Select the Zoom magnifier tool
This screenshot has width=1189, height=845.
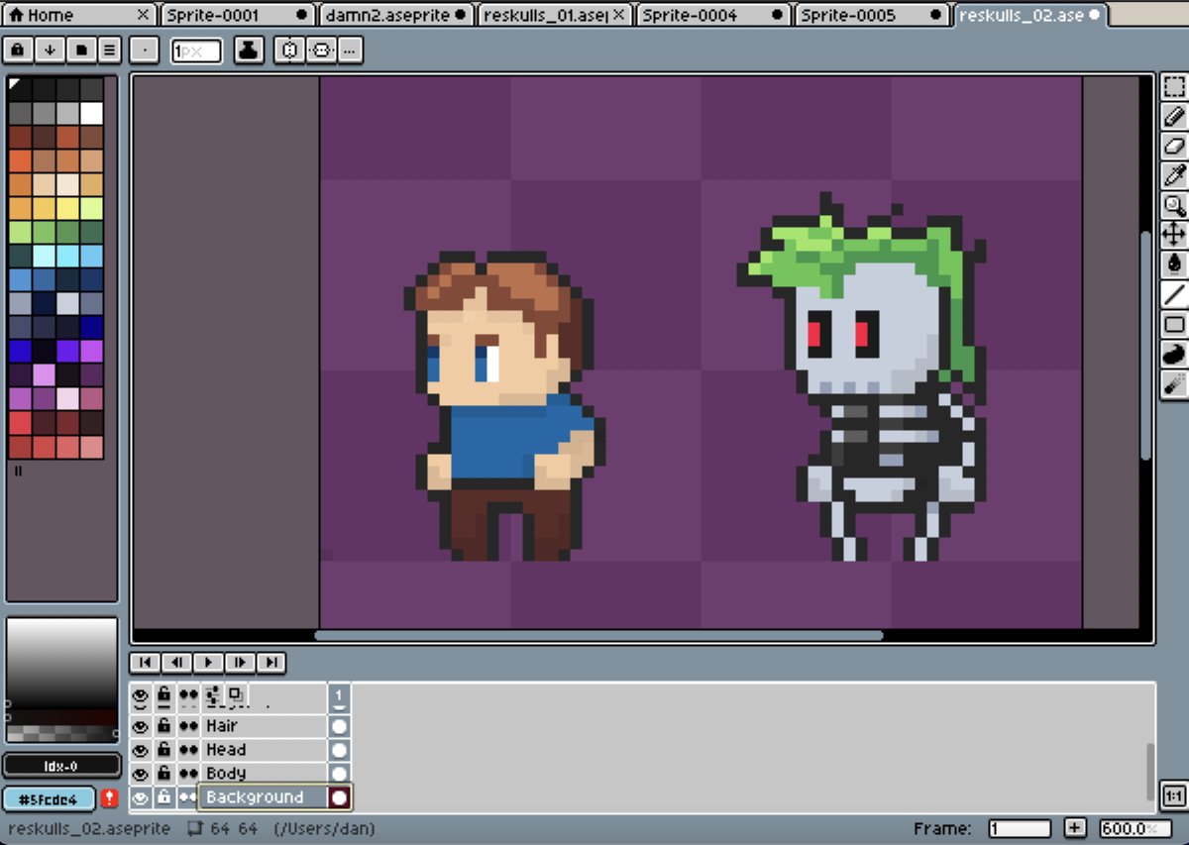pyautogui.click(x=1174, y=205)
